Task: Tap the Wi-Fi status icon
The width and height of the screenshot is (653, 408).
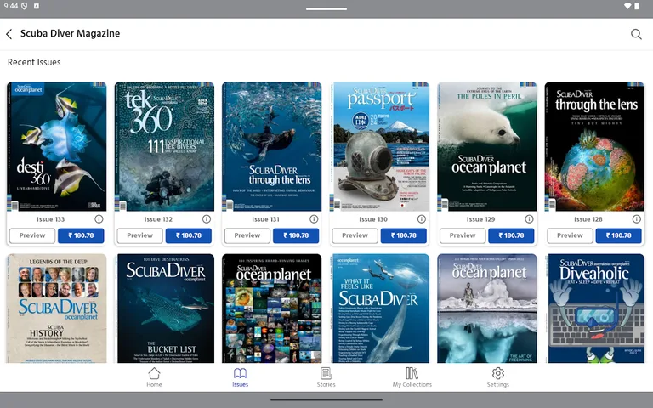Action: (627, 6)
